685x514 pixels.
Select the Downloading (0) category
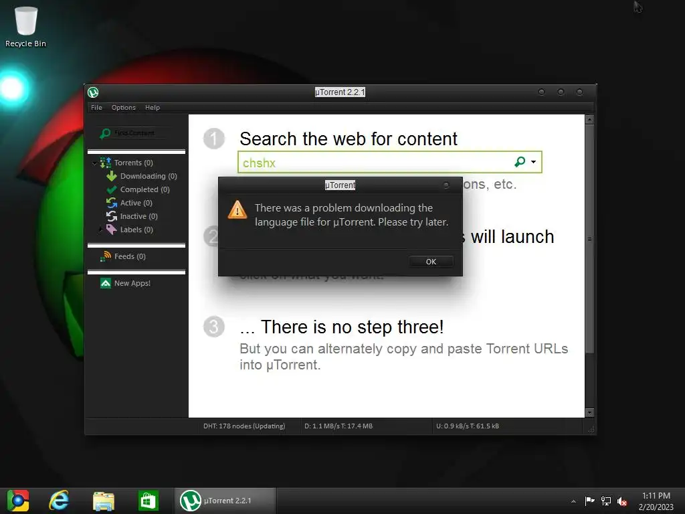pyautogui.click(x=149, y=176)
